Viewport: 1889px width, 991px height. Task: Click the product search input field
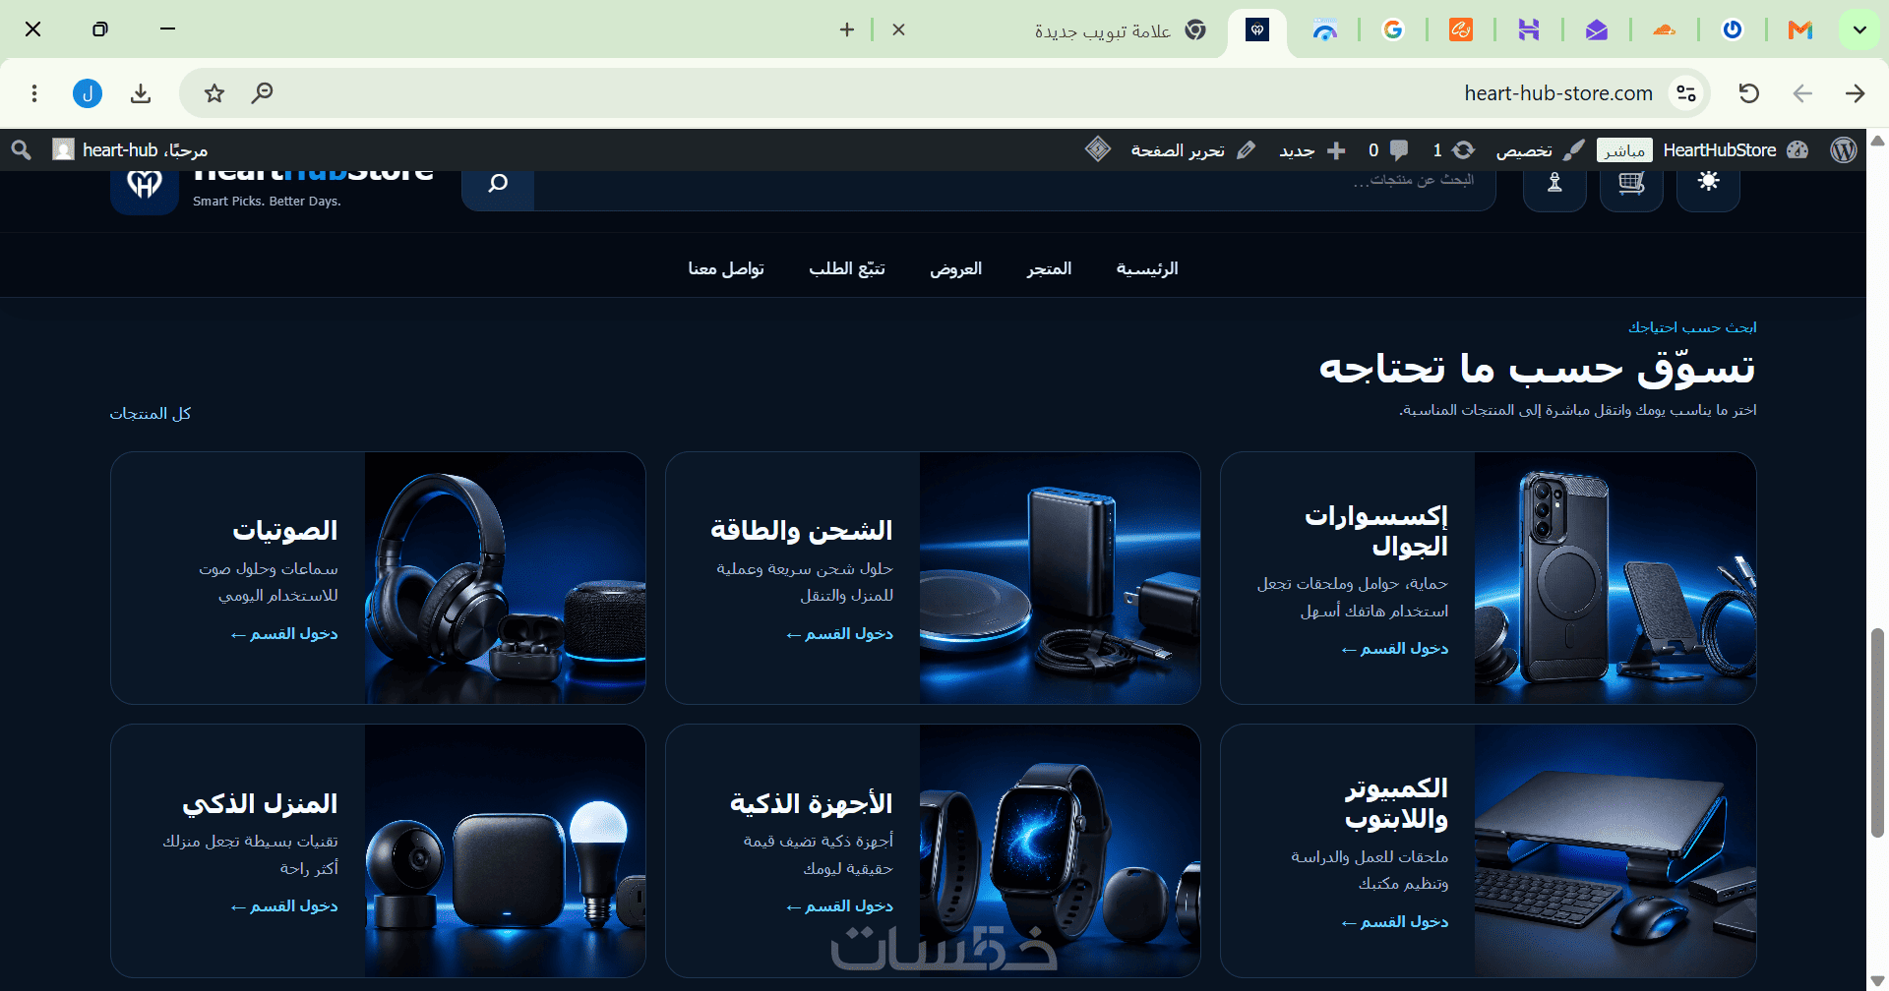click(x=1014, y=183)
